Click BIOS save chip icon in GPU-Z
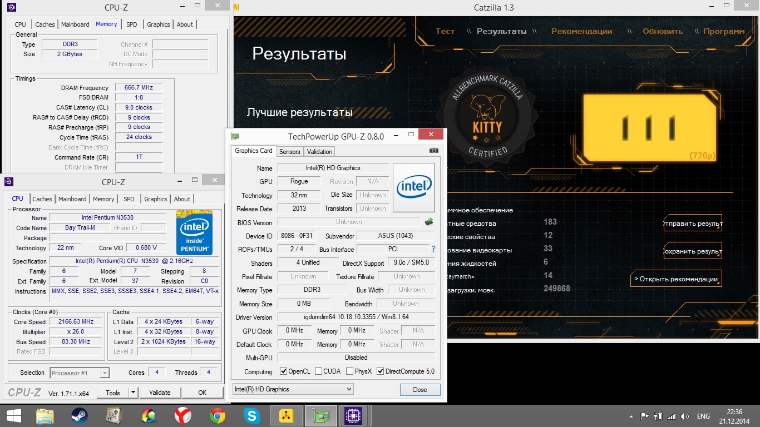This screenshot has width=760, height=427. [428, 222]
